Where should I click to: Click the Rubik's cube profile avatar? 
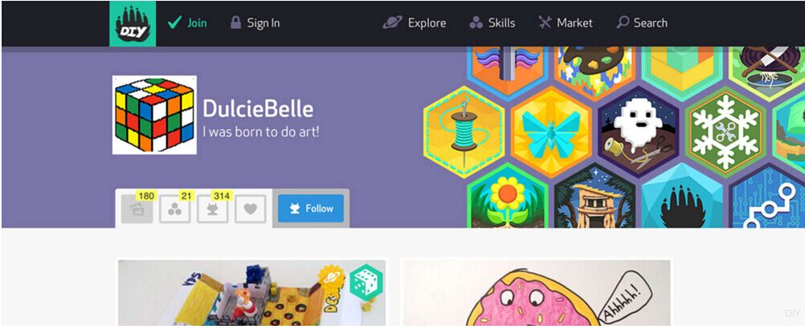(x=154, y=115)
